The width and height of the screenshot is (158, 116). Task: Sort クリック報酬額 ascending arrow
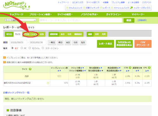pyautogui.click(x=83, y=71)
